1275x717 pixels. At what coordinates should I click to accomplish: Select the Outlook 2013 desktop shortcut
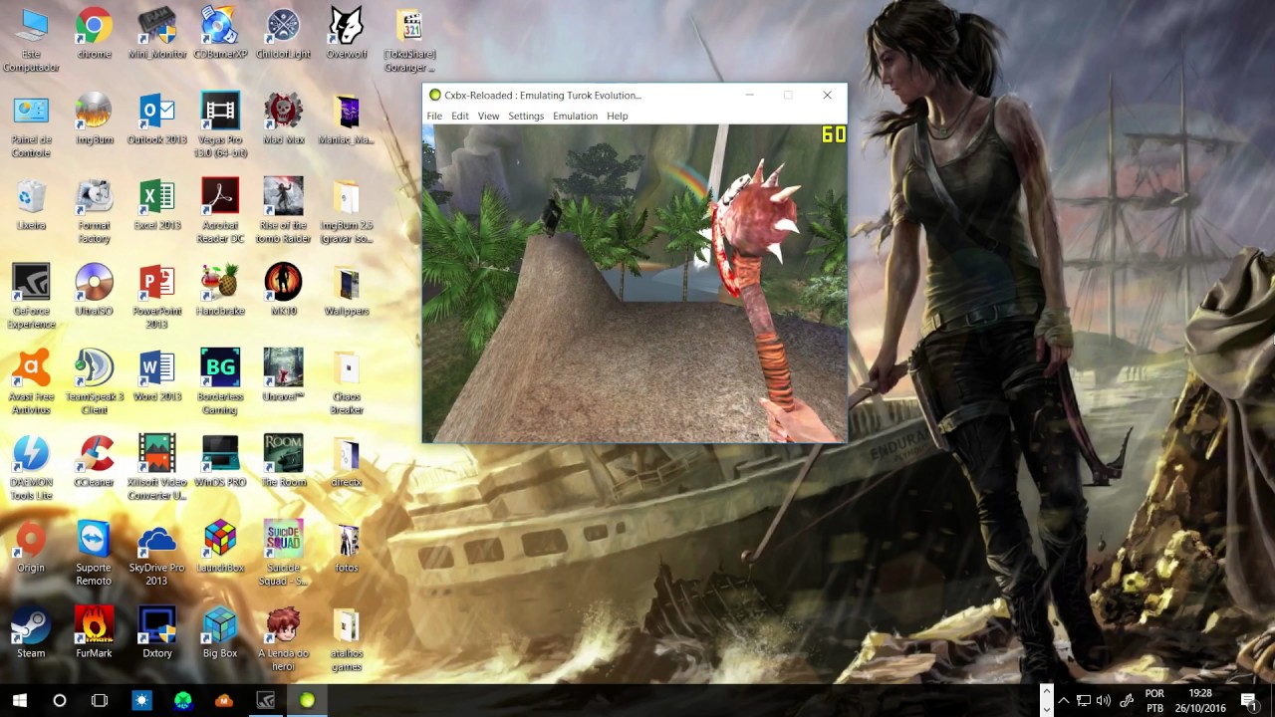pyautogui.click(x=157, y=119)
